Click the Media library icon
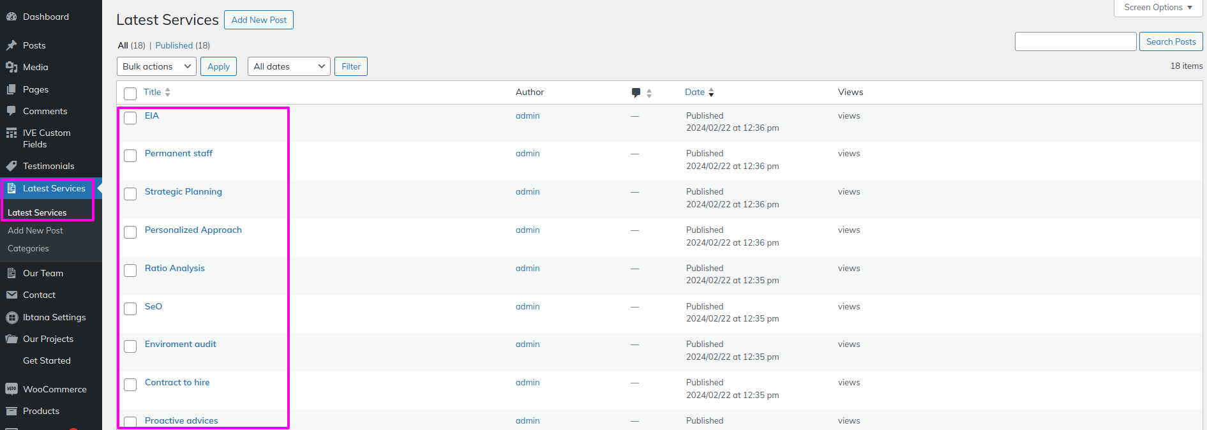 [11, 67]
